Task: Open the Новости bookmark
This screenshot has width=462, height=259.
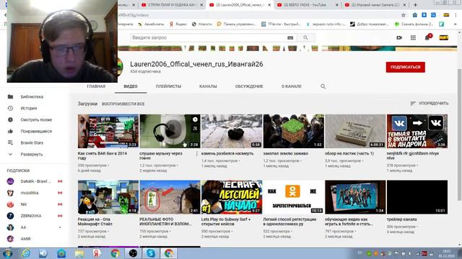Action: click(202, 24)
